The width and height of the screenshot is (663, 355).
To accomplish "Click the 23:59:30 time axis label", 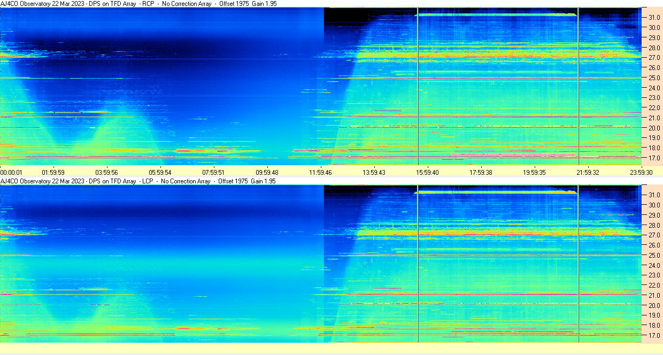I will coord(642,172).
